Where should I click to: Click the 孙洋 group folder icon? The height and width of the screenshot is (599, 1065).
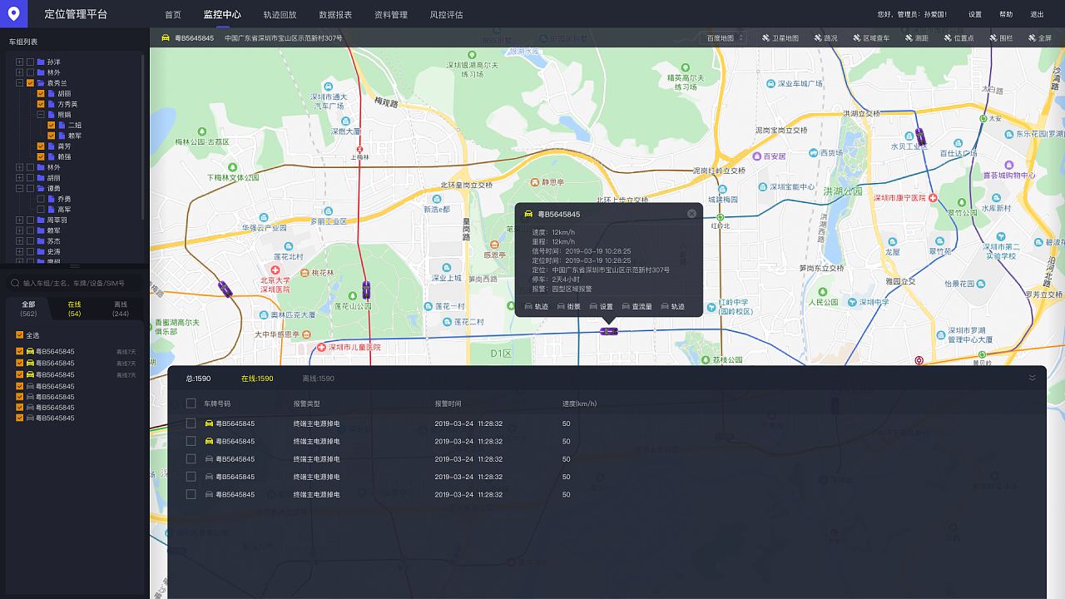click(41, 62)
